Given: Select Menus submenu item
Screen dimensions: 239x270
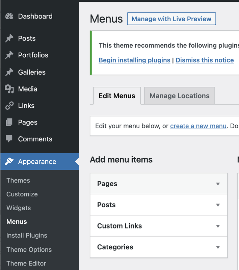Looking at the screenshot, I should [17, 222].
